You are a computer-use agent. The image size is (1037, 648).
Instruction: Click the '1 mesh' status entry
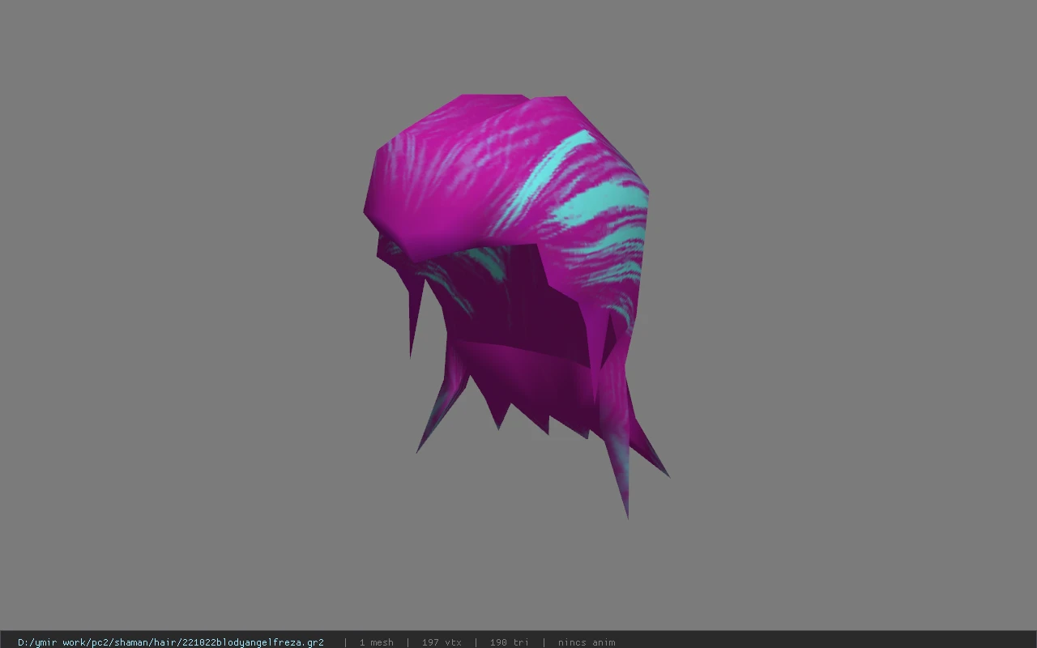click(x=376, y=642)
